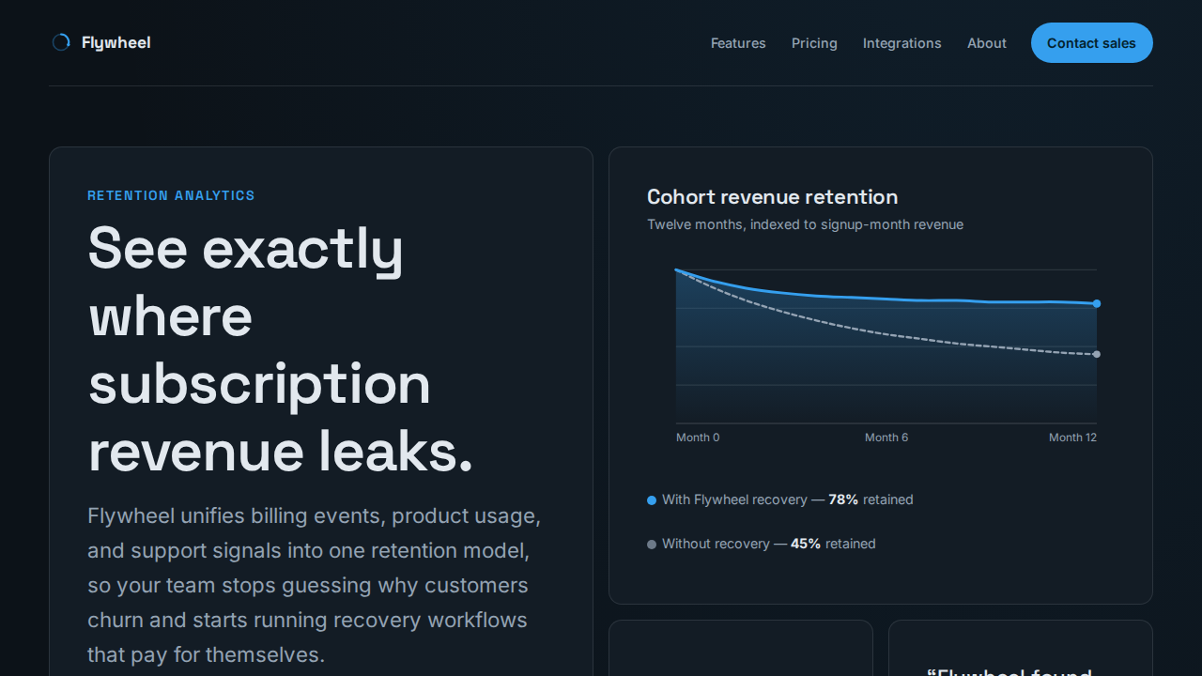Screen dimensions: 1202x676
Task: Open the About nav link
Action: point(987,43)
